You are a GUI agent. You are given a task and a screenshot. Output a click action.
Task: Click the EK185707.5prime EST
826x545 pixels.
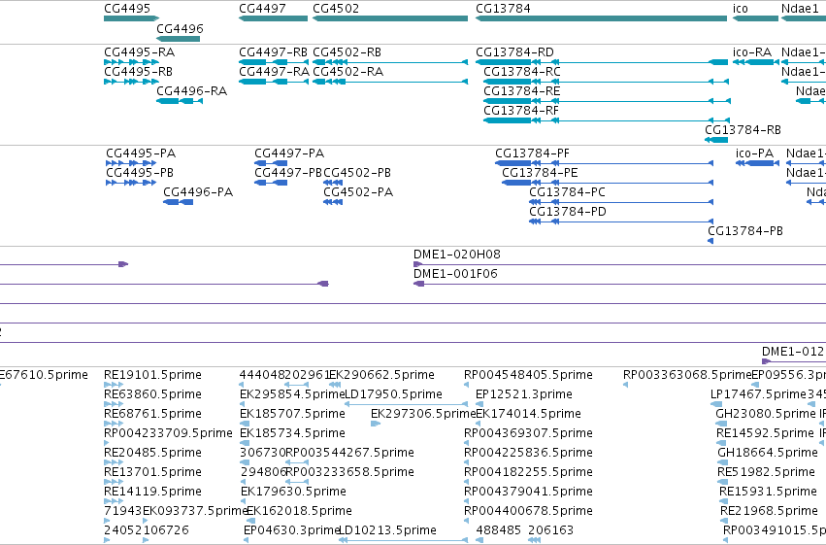pyautogui.click(x=243, y=424)
